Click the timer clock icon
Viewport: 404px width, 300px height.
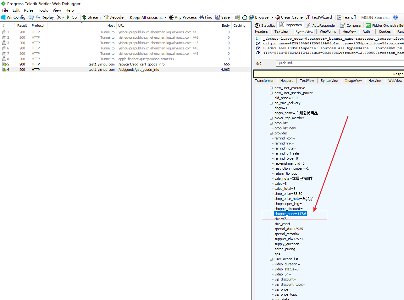click(x=245, y=17)
